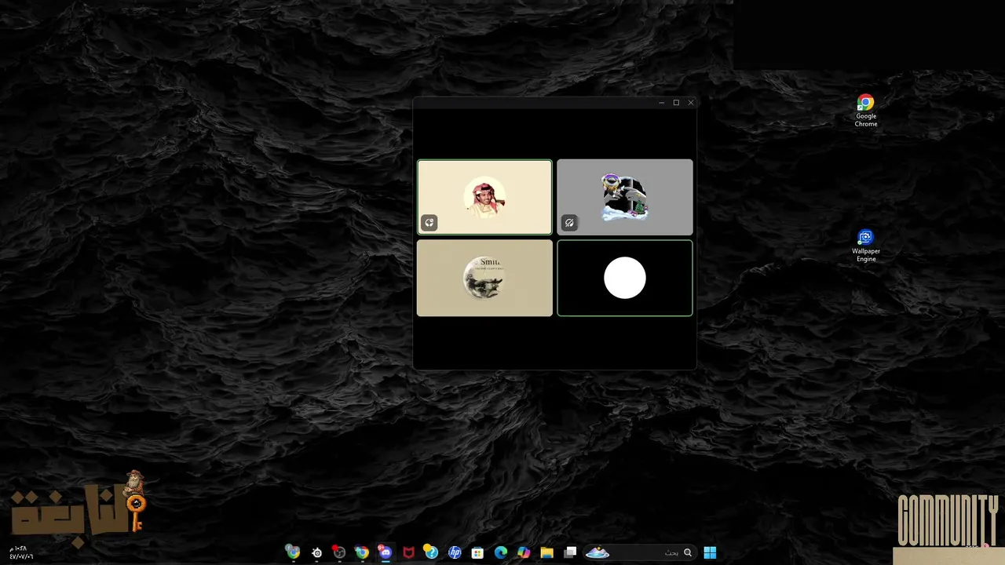
Task: Open the Google Chrome desktop shortcut
Action: point(865,111)
